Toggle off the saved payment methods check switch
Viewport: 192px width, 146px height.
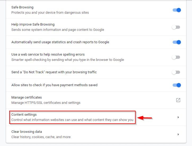pyautogui.click(x=177, y=85)
